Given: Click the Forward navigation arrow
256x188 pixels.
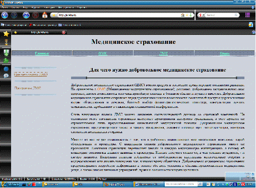Looking at the screenshot, I should [14, 15].
